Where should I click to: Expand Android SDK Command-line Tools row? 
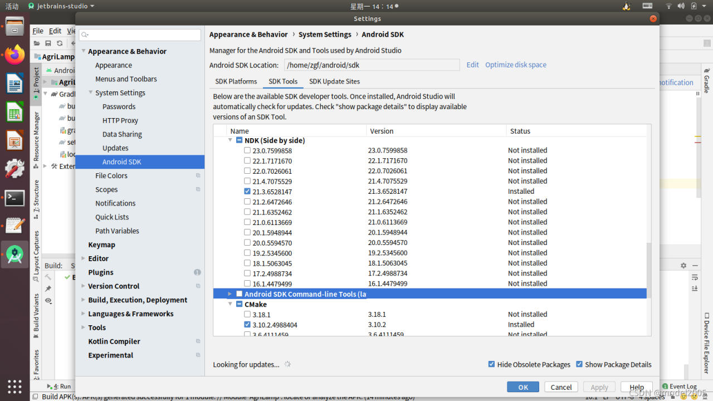(x=229, y=294)
